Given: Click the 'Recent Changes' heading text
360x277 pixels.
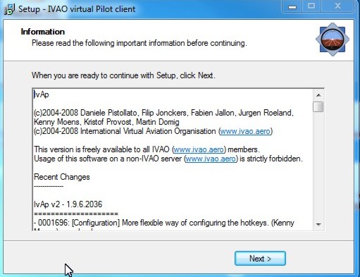Looking at the screenshot, I should click(x=62, y=177).
